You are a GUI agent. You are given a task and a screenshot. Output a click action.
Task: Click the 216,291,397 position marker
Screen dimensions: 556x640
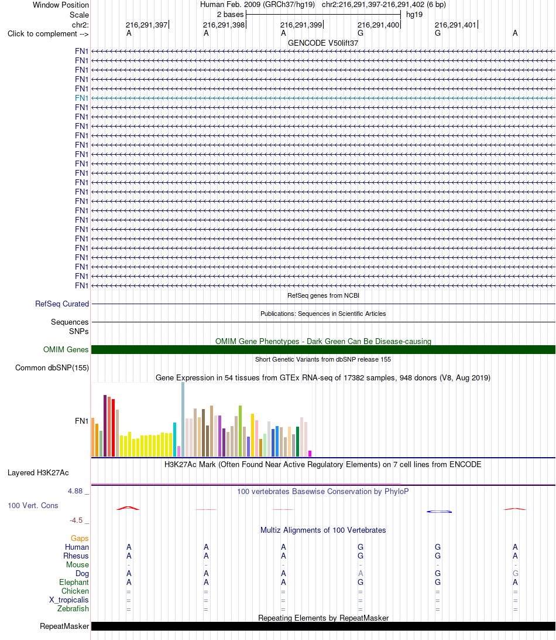[147, 25]
